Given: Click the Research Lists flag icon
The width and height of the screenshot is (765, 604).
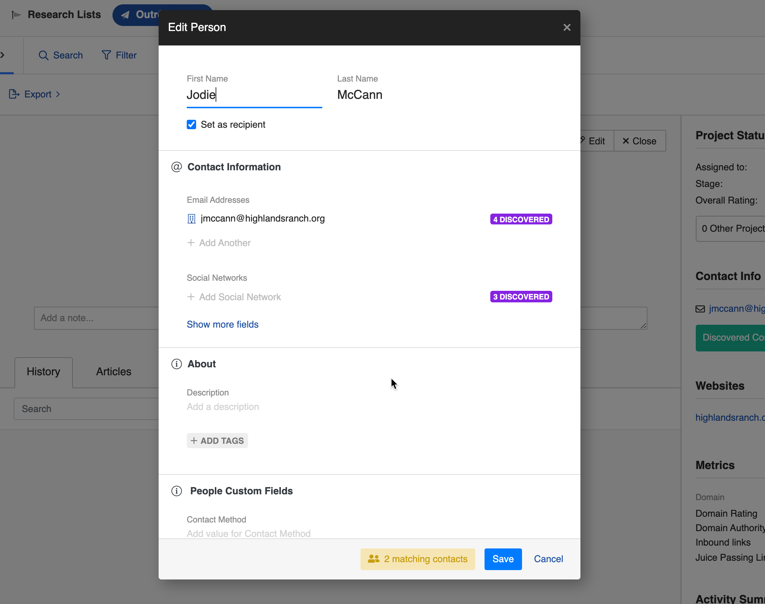Looking at the screenshot, I should (x=16, y=15).
